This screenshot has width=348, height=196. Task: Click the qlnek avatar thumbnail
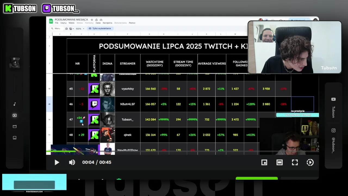[x=107, y=135]
